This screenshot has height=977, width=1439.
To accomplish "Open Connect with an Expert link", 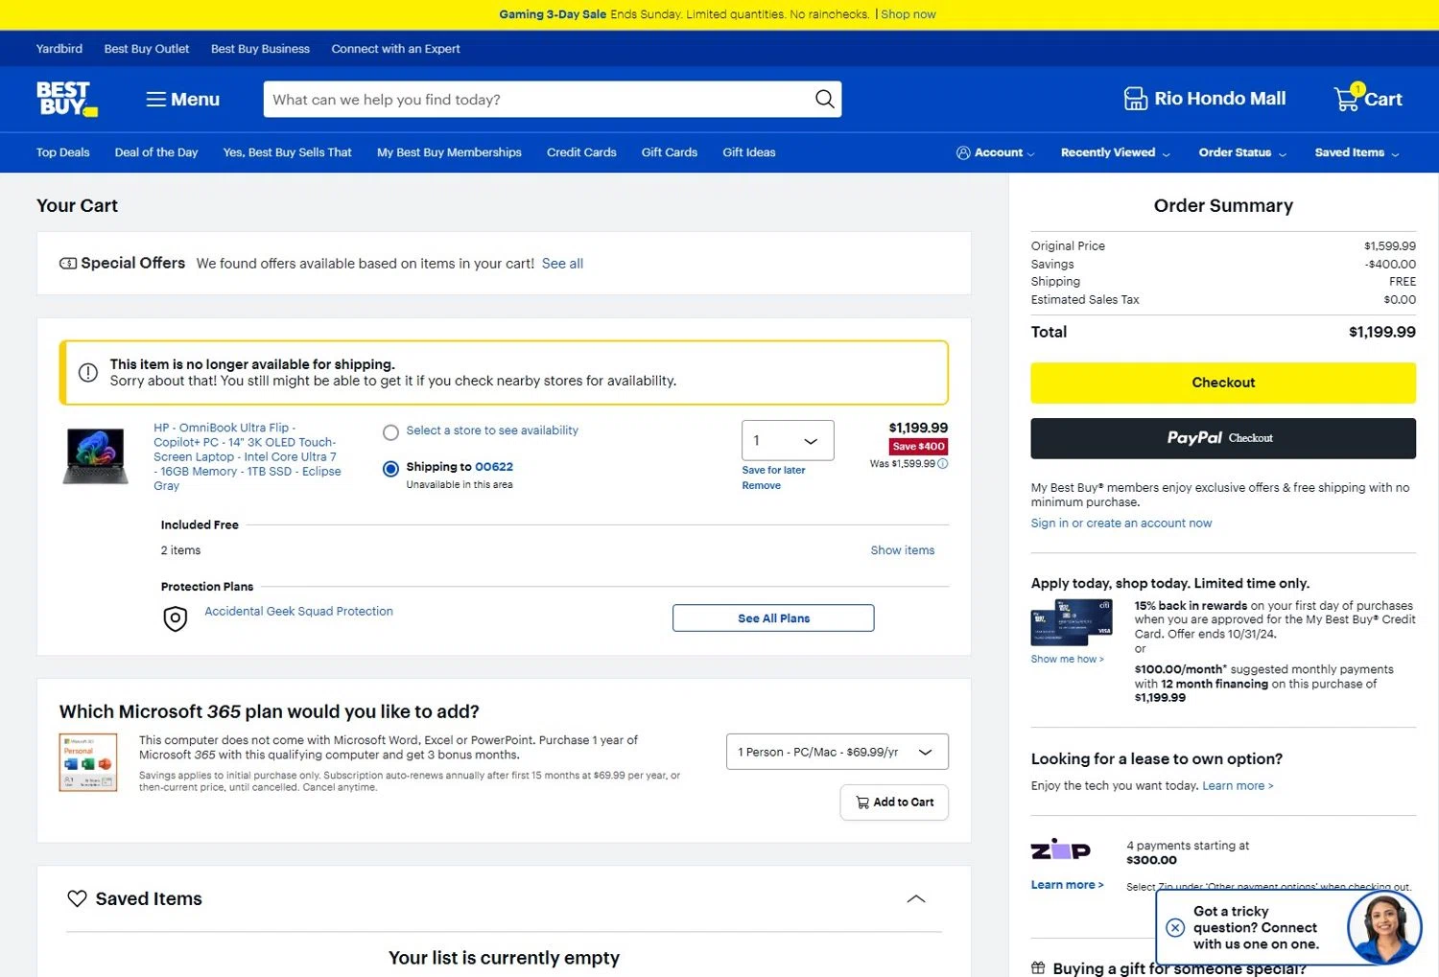I will (395, 49).
